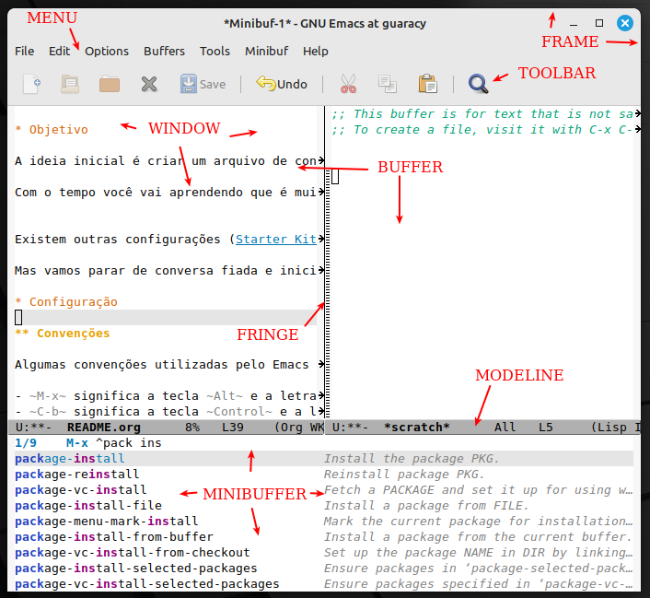The image size is (650, 598).
Task: Click the Search magnifier toolbar icon
Action: tap(478, 84)
